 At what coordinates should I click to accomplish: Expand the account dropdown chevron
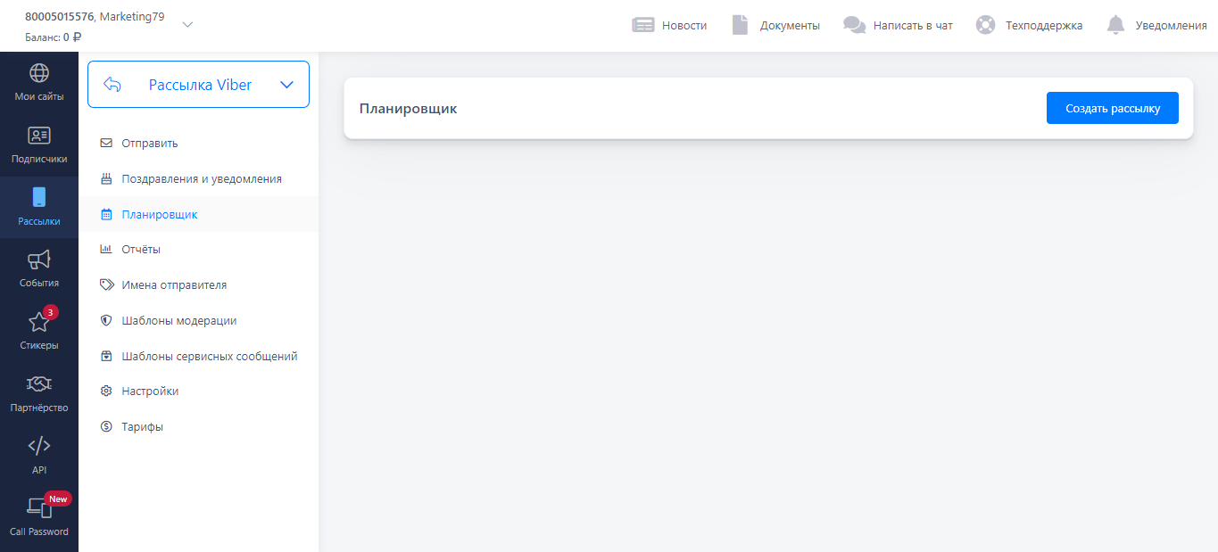pos(187,24)
